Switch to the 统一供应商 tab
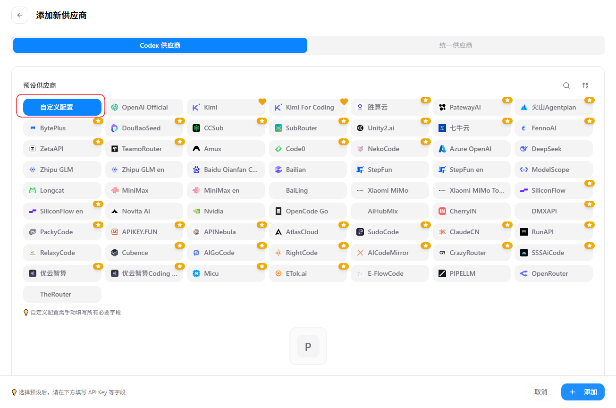Viewport: 616px width, 408px height. (x=456, y=45)
